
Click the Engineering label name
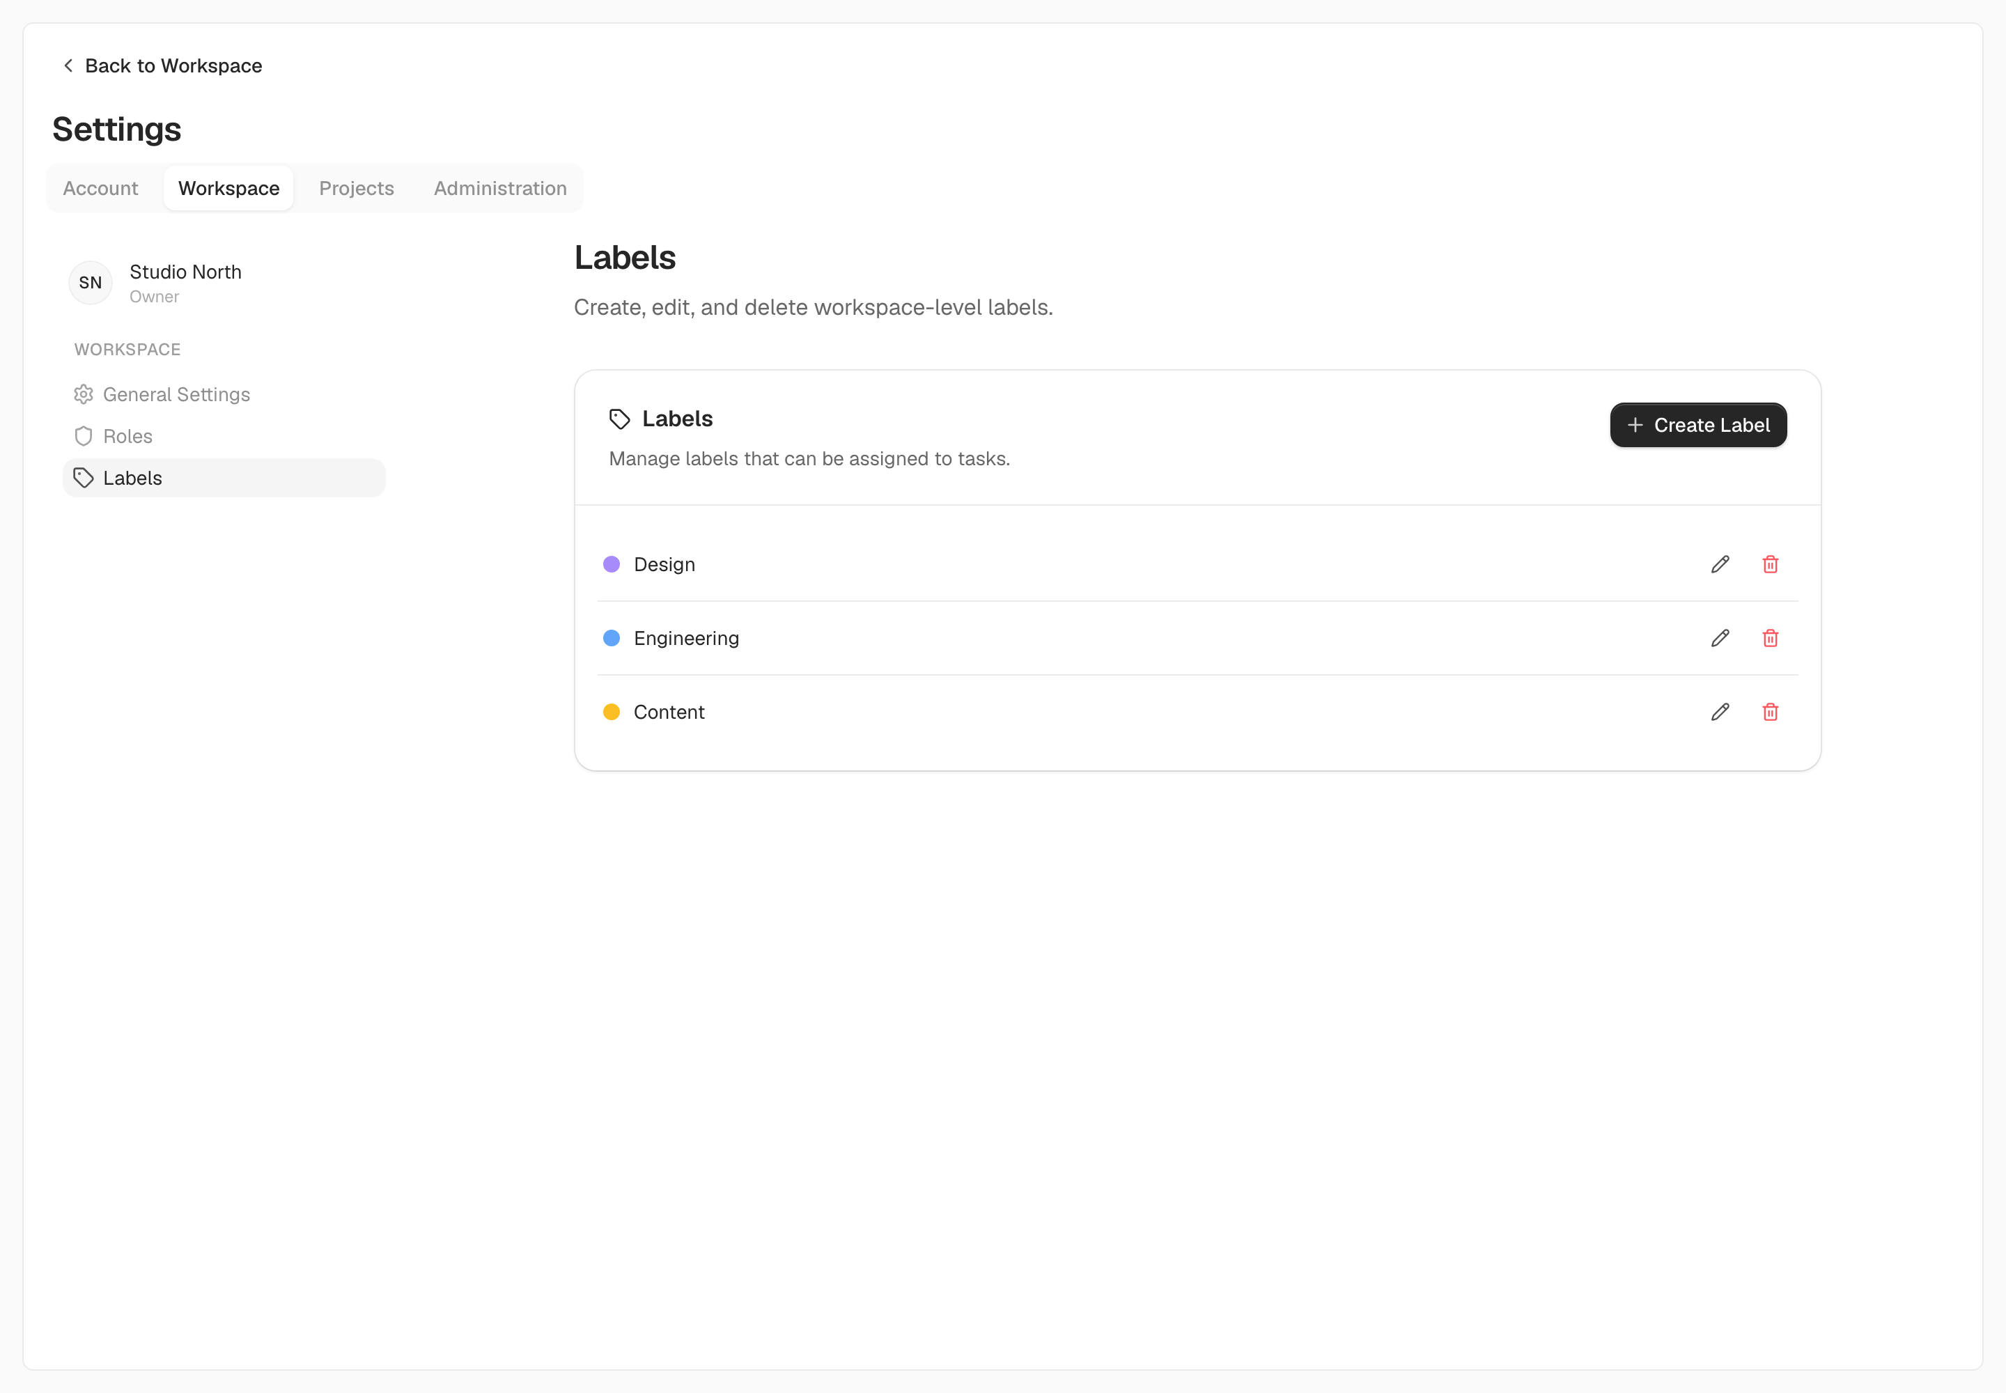(x=686, y=639)
